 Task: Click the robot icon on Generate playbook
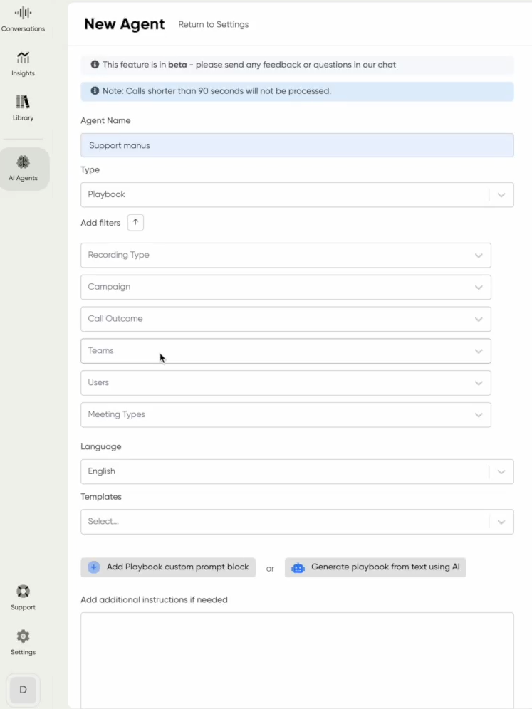298,567
